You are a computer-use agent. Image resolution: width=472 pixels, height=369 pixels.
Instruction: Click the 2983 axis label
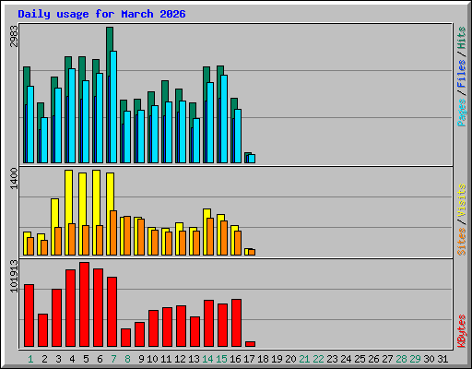[x=14, y=36]
